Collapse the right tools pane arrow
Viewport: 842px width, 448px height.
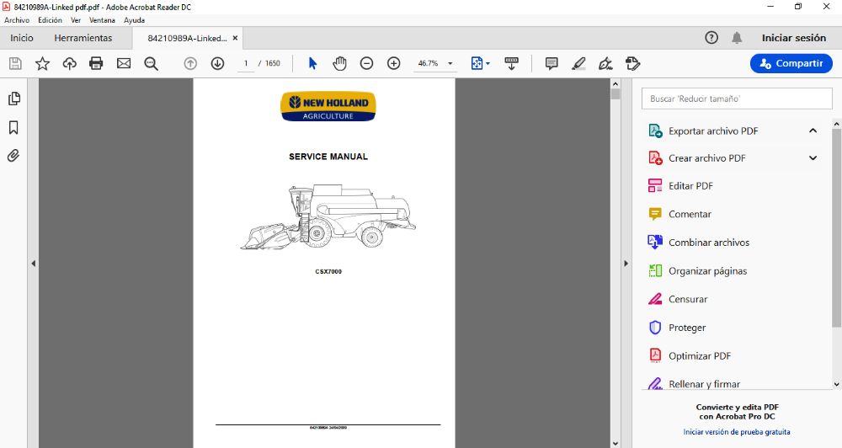(626, 264)
